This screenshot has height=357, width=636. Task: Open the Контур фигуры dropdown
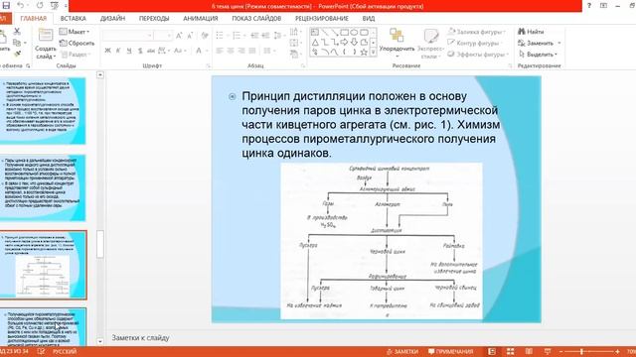tap(475, 43)
